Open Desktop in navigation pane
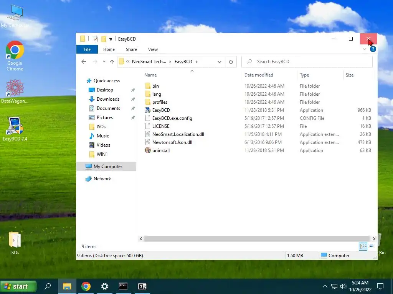Image resolution: width=393 pixels, height=294 pixels. (x=105, y=90)
